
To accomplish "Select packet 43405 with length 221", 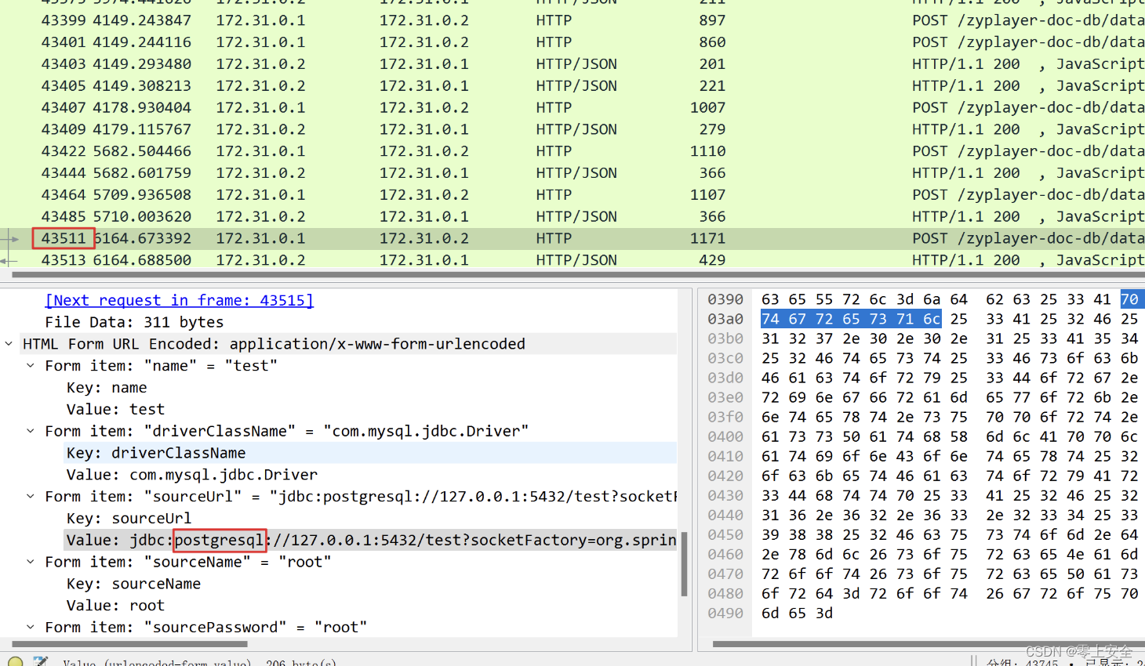I will click(572, 86).
